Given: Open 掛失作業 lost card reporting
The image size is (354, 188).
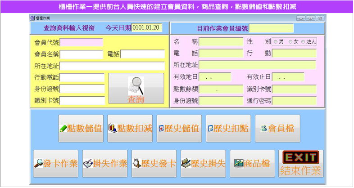Looking at the screenshot, I should [105, 164].
